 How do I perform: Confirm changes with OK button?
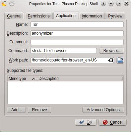click(x=86, y=122)
